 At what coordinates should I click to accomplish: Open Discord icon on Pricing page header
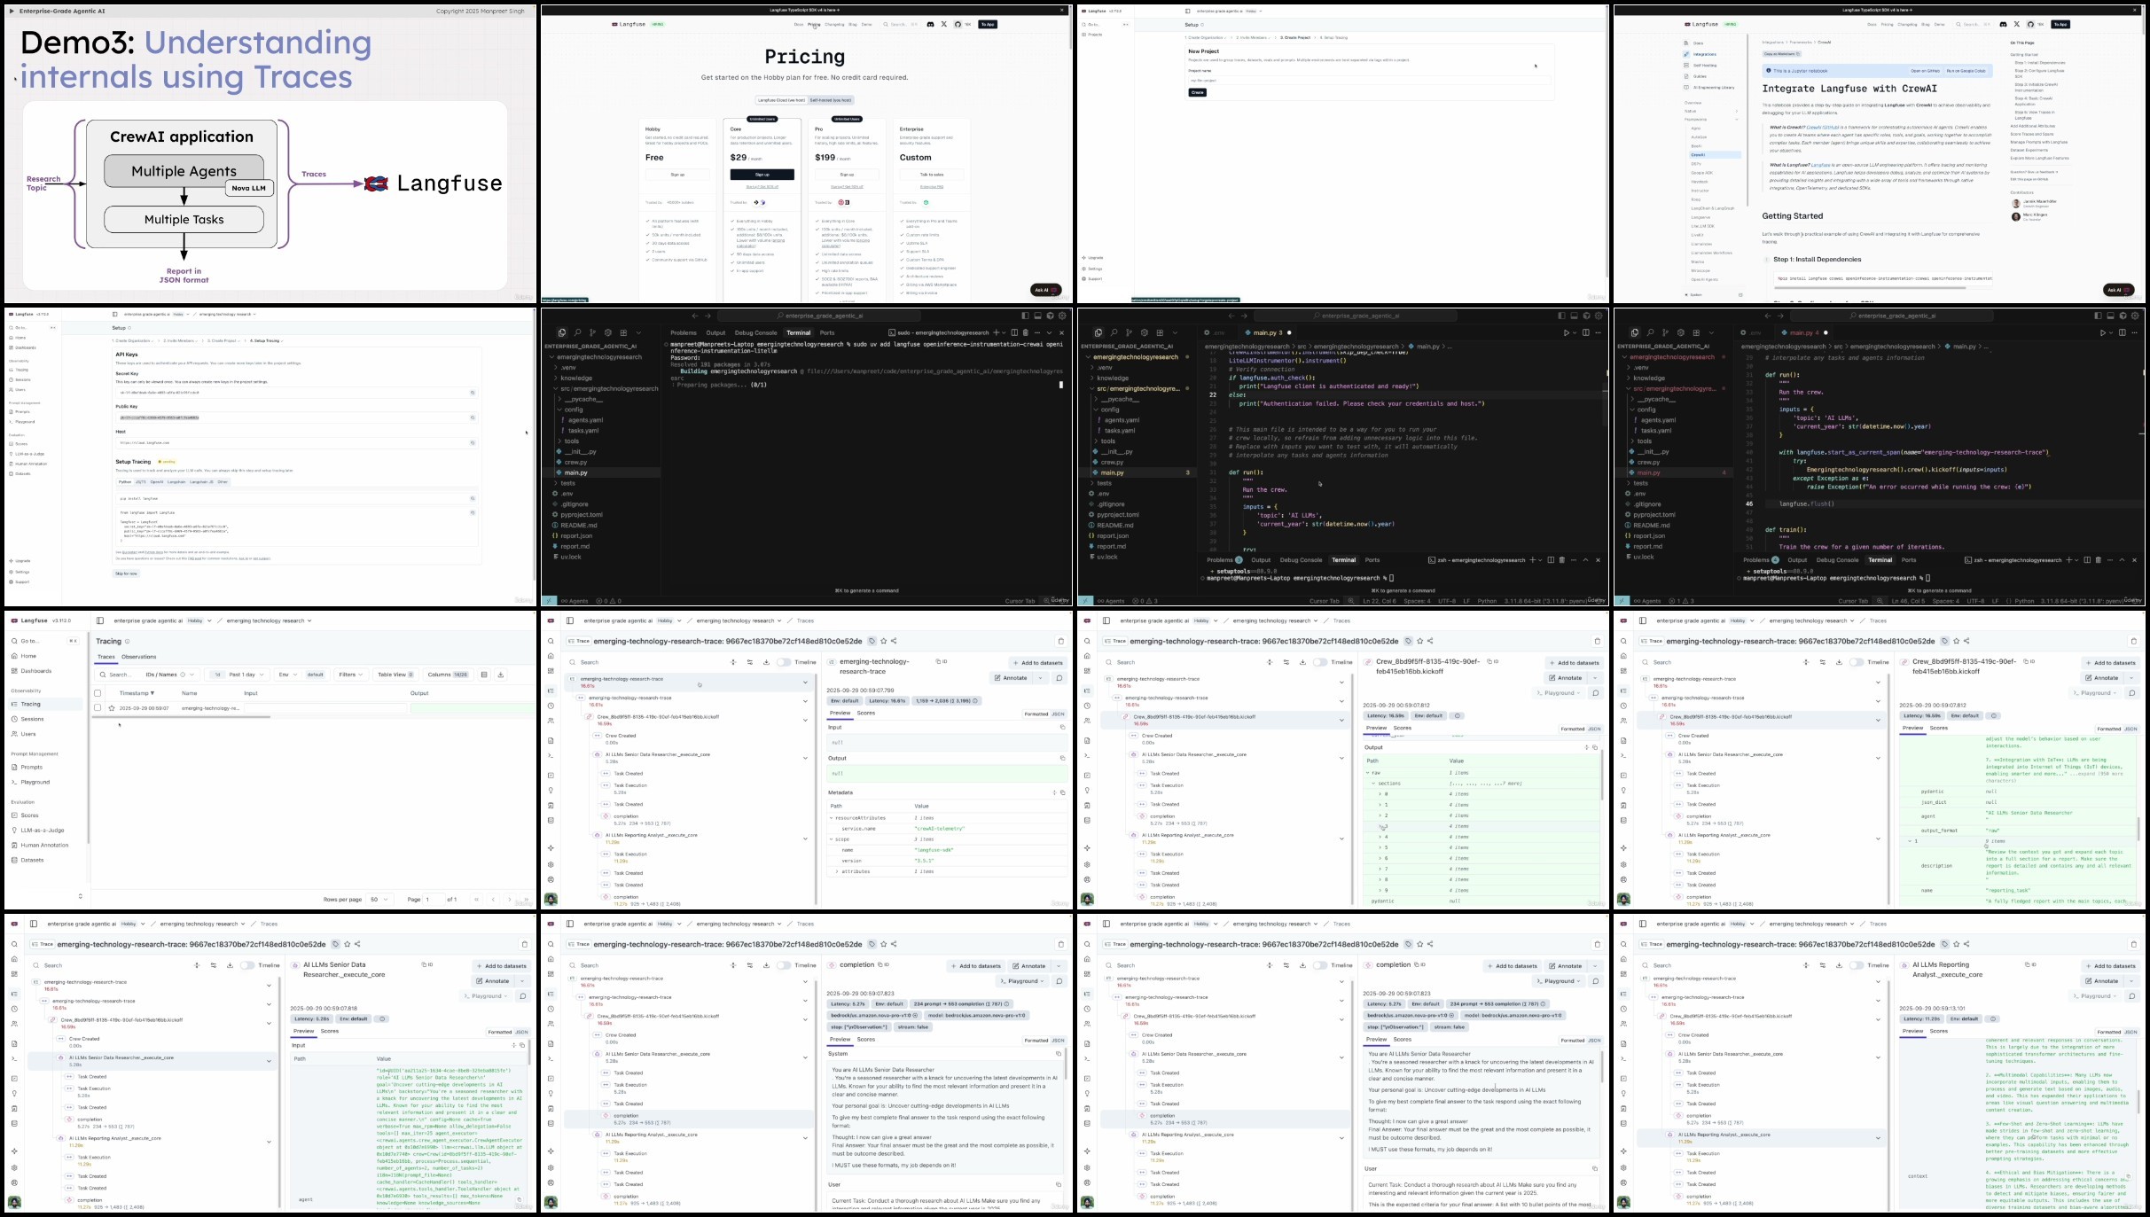coord(930,25)
